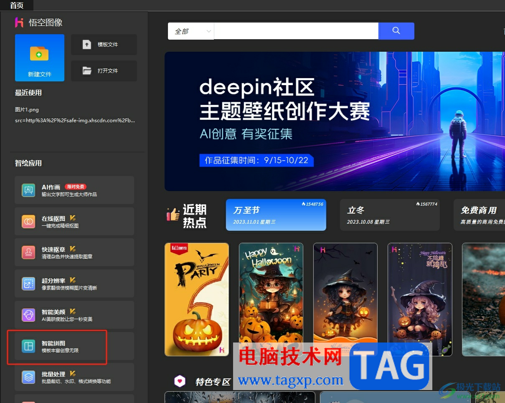Open the dark witch girl template
The image size is (505, 403).
(345, 300)
